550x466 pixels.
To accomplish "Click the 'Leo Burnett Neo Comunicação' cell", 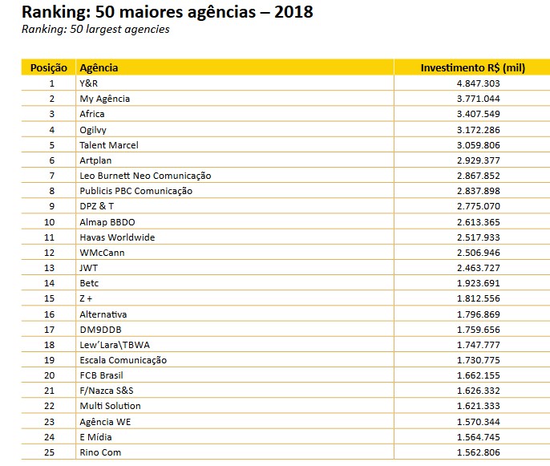I will point(145,176).
